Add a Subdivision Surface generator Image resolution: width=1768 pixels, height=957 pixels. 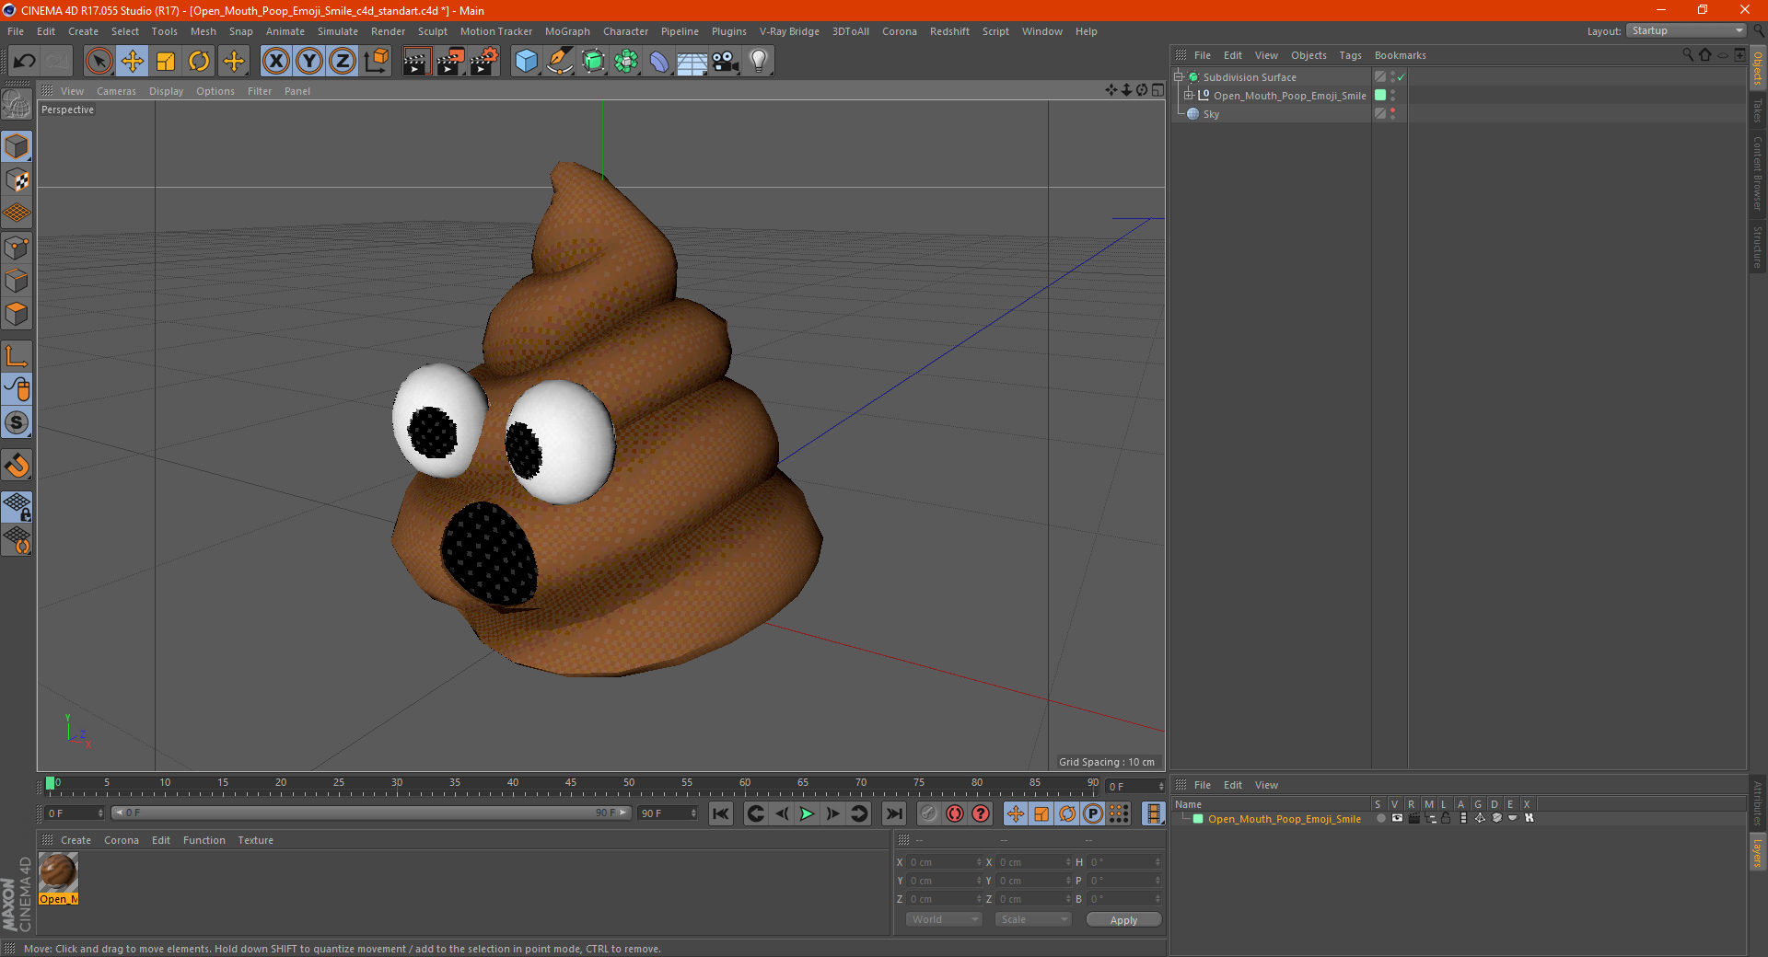pos(593,62)
